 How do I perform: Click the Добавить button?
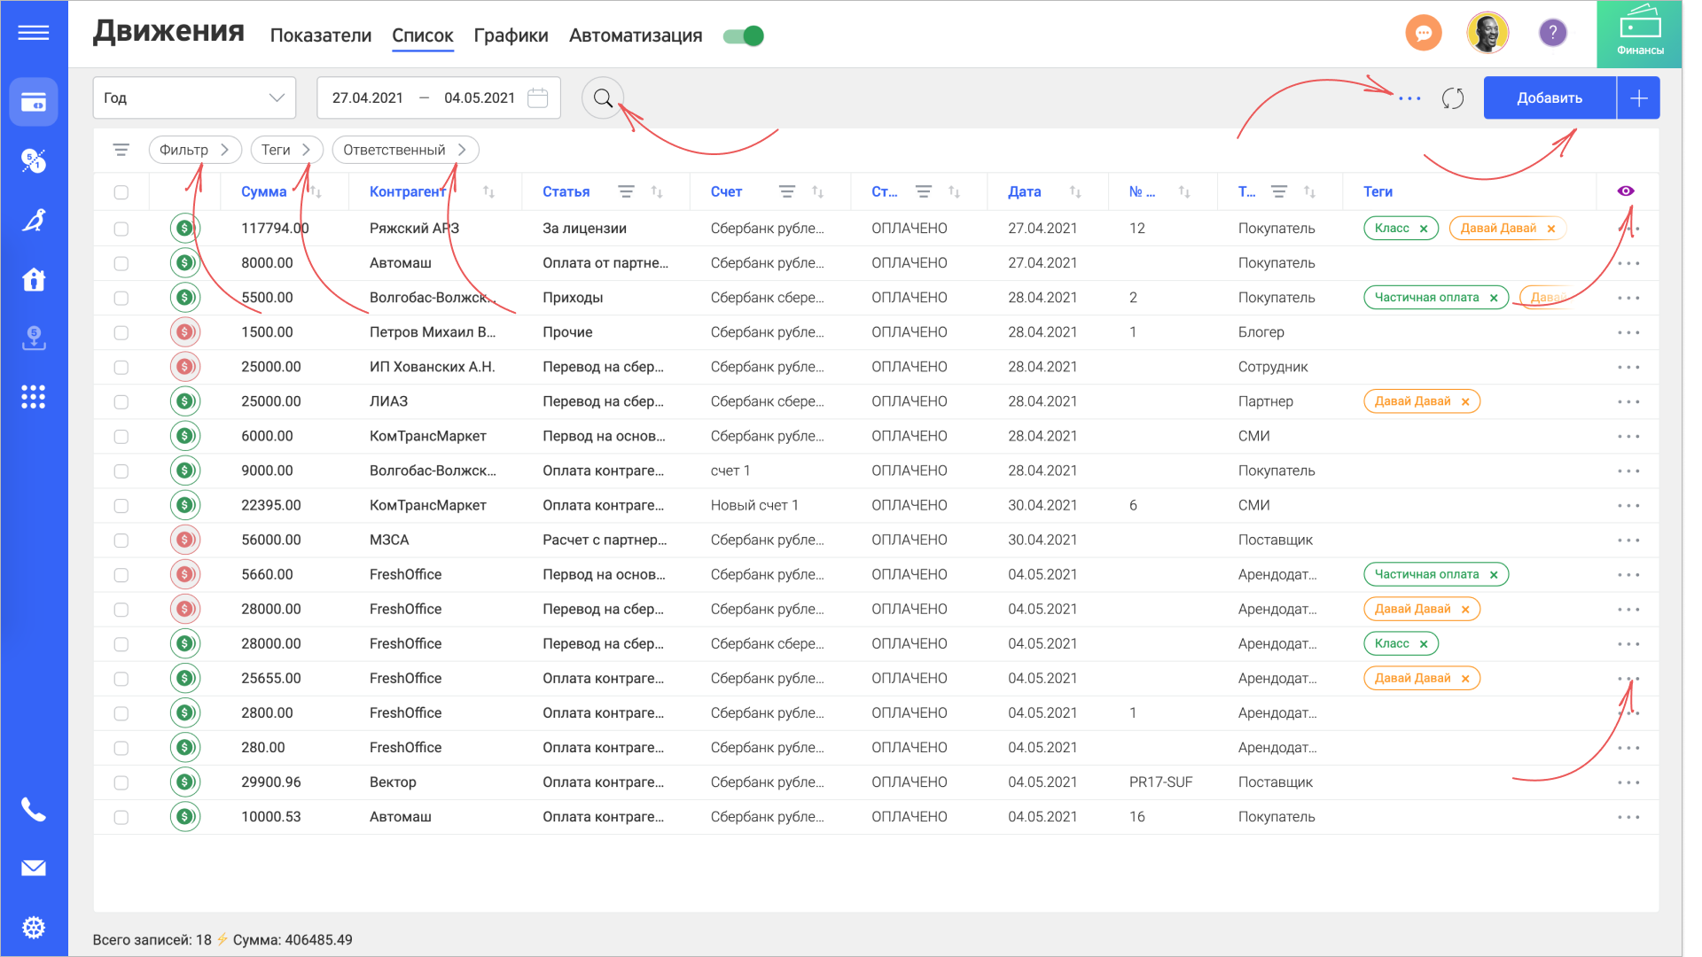coord(1549,98)
